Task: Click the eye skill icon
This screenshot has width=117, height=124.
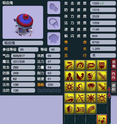Action: click(80, 65)
